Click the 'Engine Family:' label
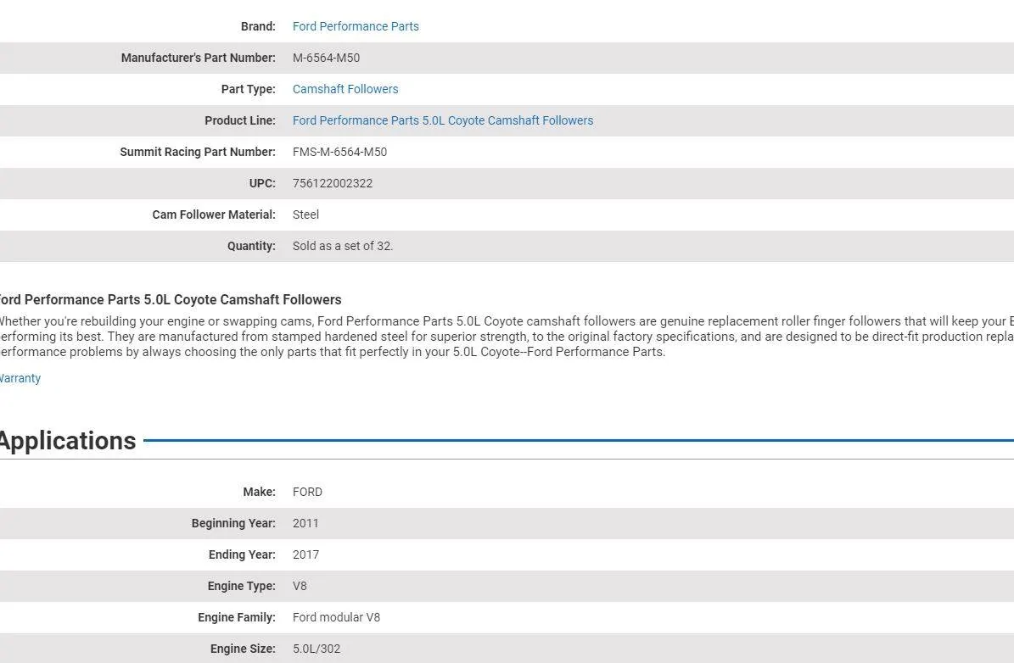Image resolution: width=1014 pixels, height=663 pixels. [x=237, y=618]
